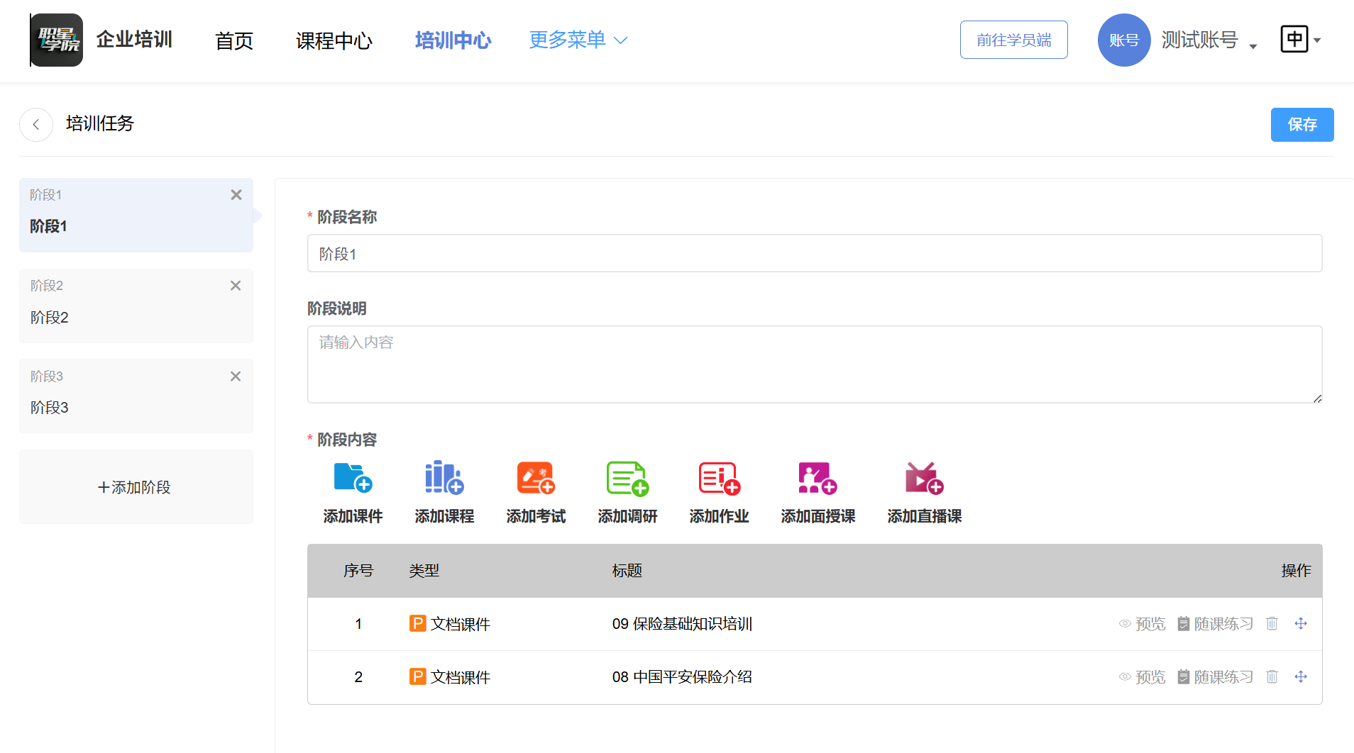This screenshot has height=753, width=1354.
Task: Click the 保存 button
Action: pyautogui.click(x=1301, y=125)
